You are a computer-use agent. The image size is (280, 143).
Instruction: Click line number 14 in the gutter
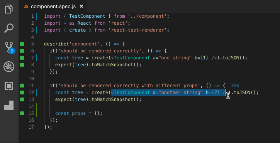31,106
